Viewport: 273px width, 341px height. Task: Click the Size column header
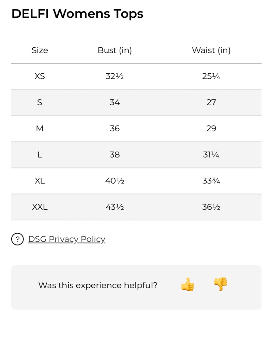[40, 50]
